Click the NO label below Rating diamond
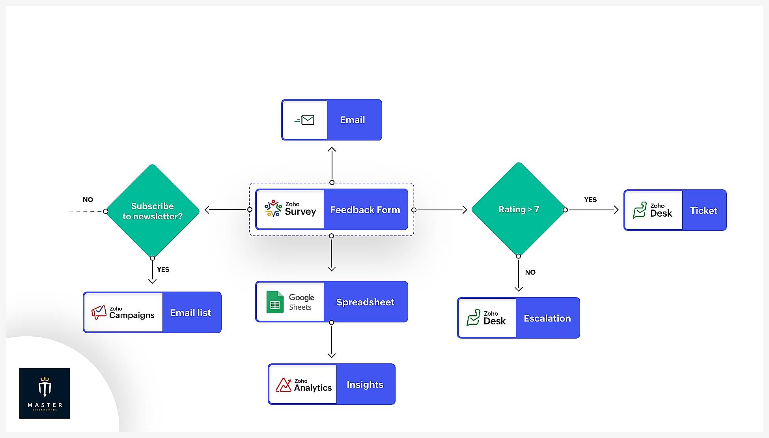This screenshot has width=769, height=438. (530, 272)
